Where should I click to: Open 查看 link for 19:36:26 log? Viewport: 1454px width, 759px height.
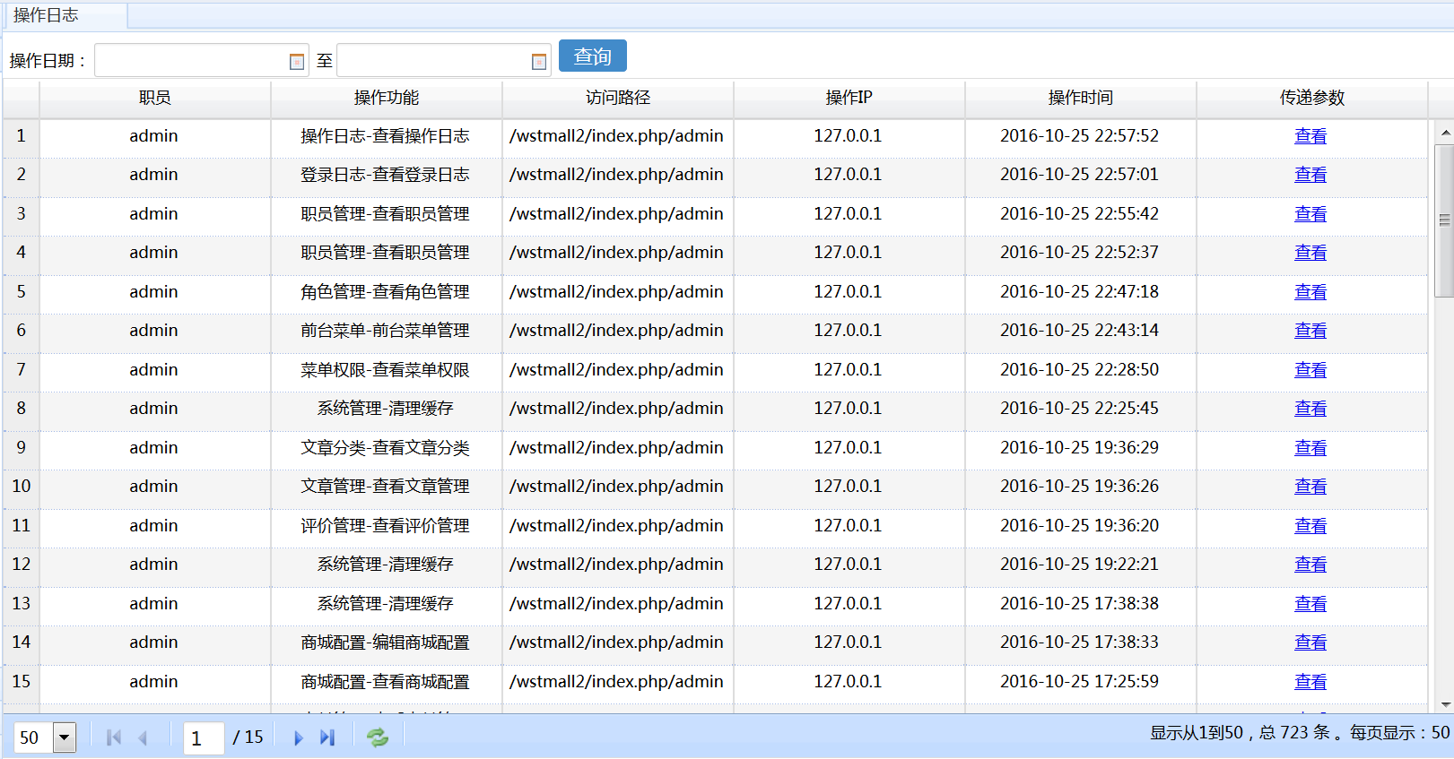(1310, 487)
